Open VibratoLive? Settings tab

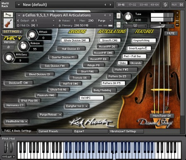pyautogui.click(x=126, y=131)
